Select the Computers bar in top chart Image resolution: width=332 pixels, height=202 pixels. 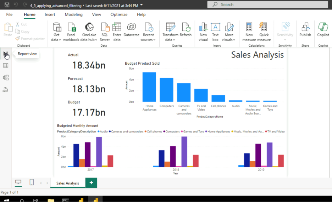166,90
